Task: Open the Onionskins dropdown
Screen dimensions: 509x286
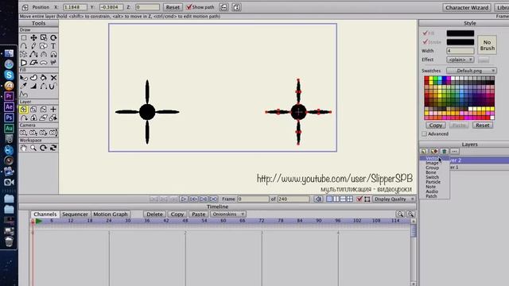Action: click(228, 214)
